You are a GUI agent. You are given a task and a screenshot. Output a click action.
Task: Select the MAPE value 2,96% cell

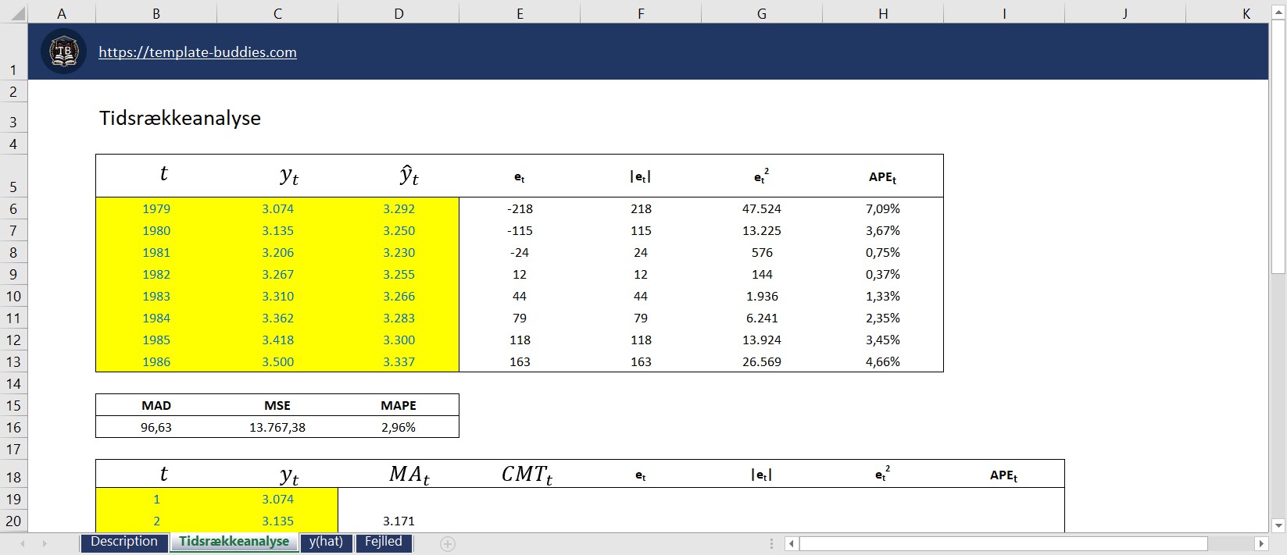[x=399, y=427]
